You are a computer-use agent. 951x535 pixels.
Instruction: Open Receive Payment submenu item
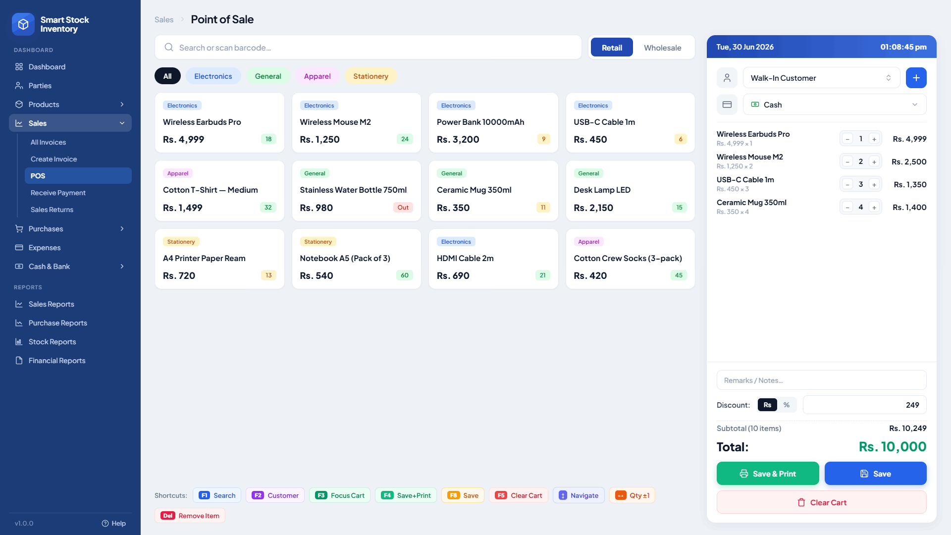pos(78,193)
